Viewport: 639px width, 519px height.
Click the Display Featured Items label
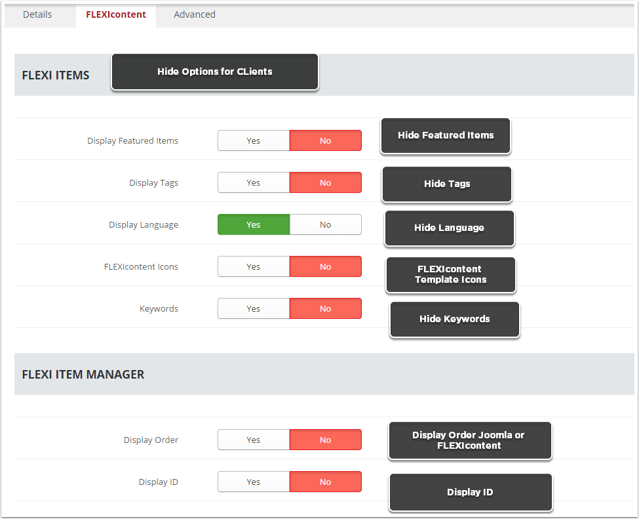(132, 141)
